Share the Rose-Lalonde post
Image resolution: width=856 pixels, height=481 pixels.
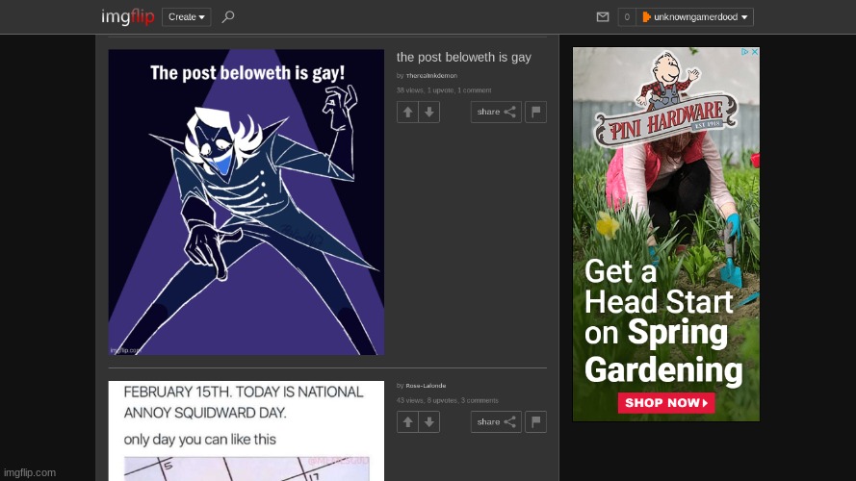point(496,421)
